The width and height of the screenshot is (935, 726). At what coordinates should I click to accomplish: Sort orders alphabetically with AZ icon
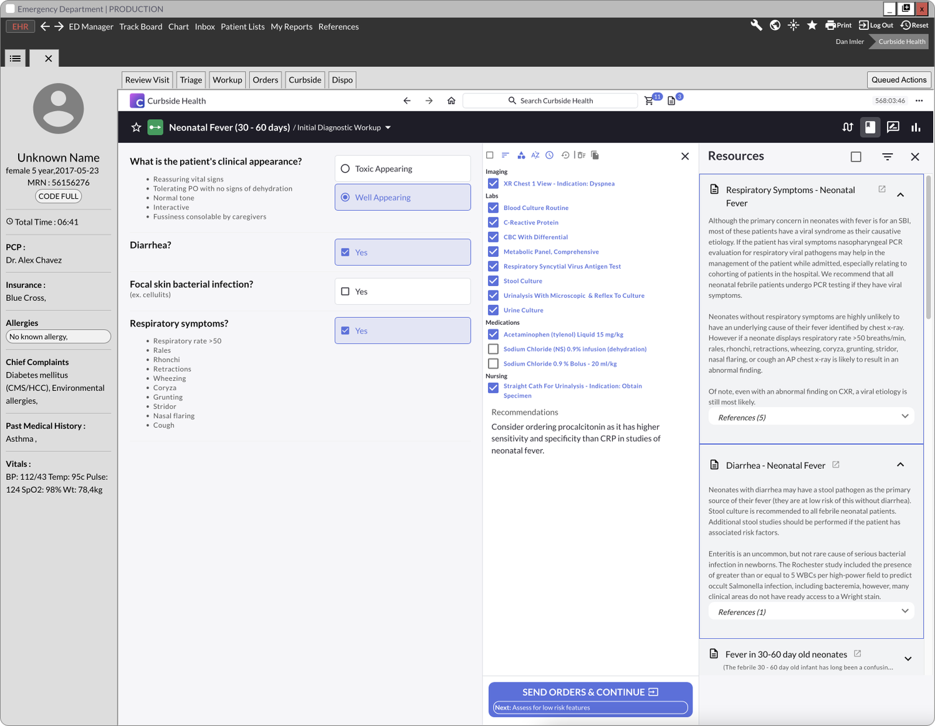coord(535,155)
